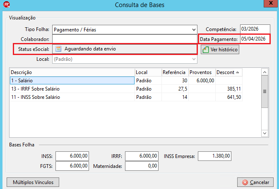Image resolution: width=279 pixels, height=189 pixels.
Task: Sort by the Referência column header
Action: 175,72
